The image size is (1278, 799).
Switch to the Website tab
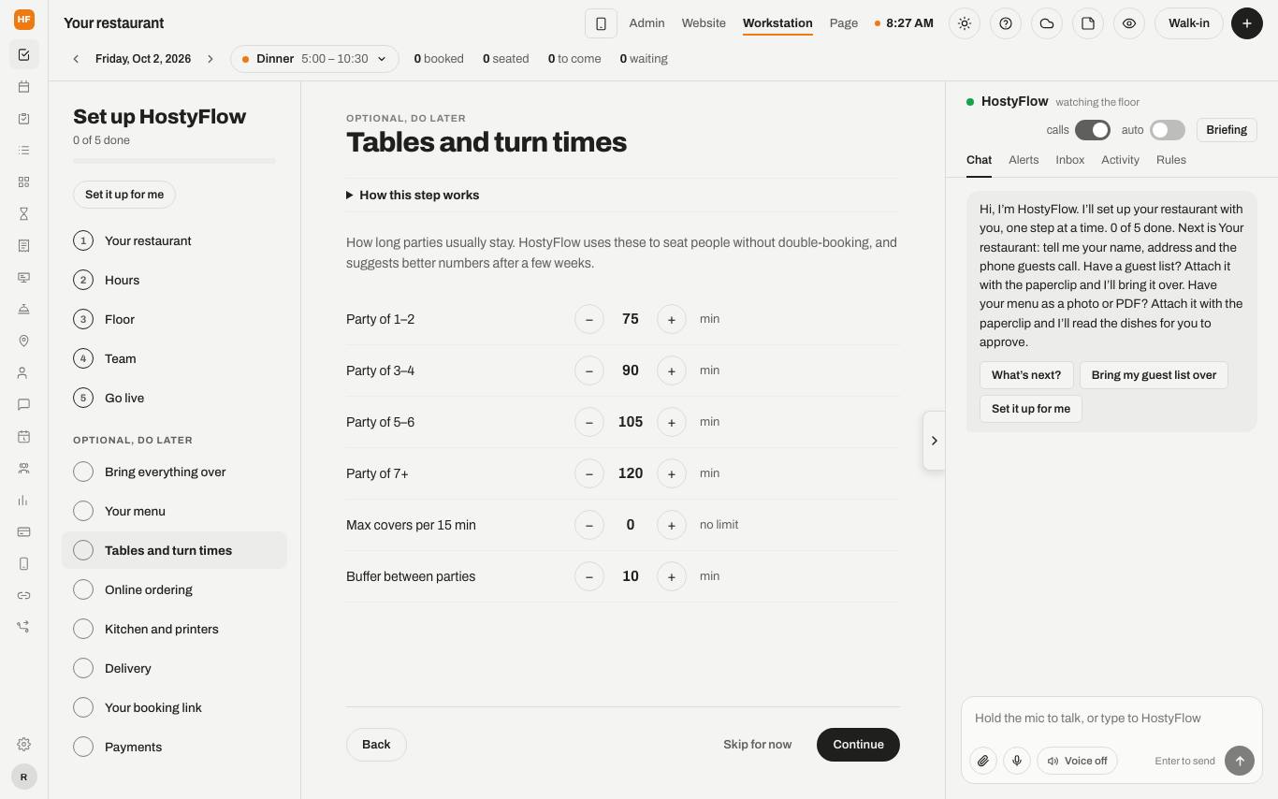[704, 23]
